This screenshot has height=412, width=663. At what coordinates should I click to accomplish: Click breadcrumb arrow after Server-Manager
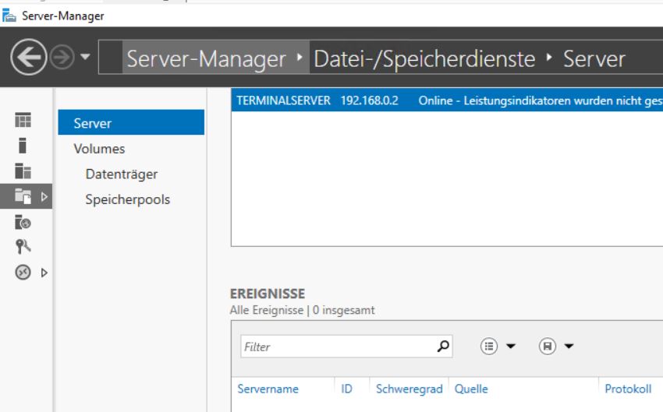pyautogui.click(x=300, y=57)
